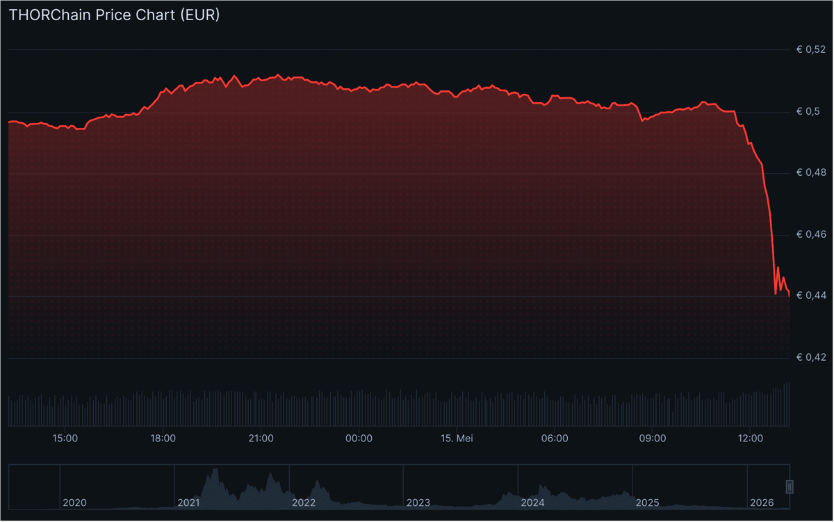Click the € 0,44 price axis label

click(x=811, y=295)
